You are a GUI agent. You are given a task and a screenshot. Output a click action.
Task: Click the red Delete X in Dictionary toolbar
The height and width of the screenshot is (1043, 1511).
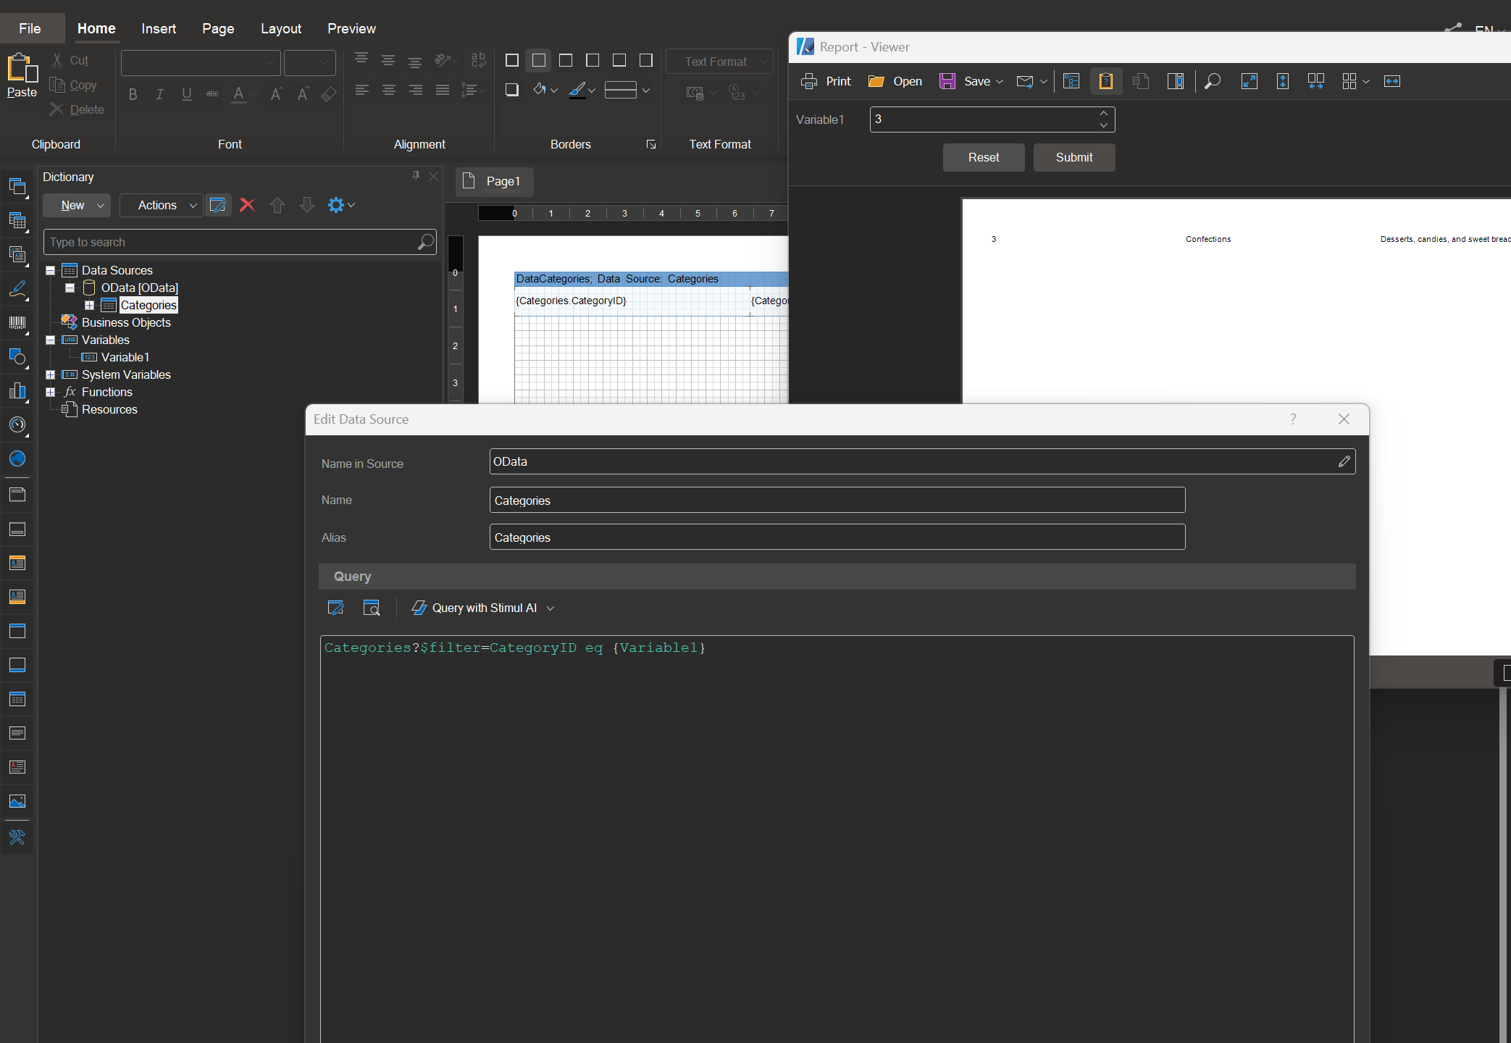point(247,205)
